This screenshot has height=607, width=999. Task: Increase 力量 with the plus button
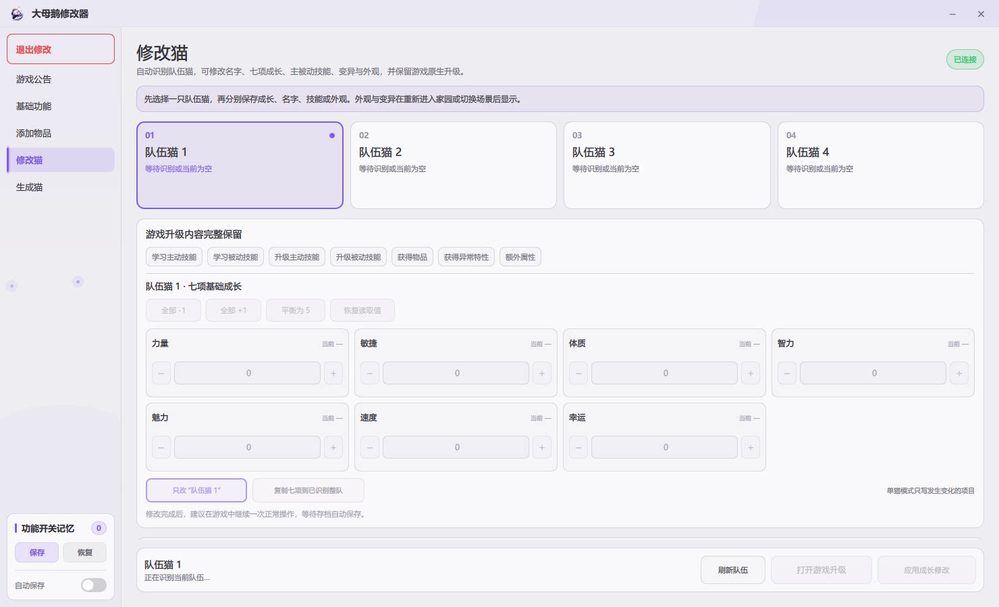pyautogui.click(x=333, y=373)
